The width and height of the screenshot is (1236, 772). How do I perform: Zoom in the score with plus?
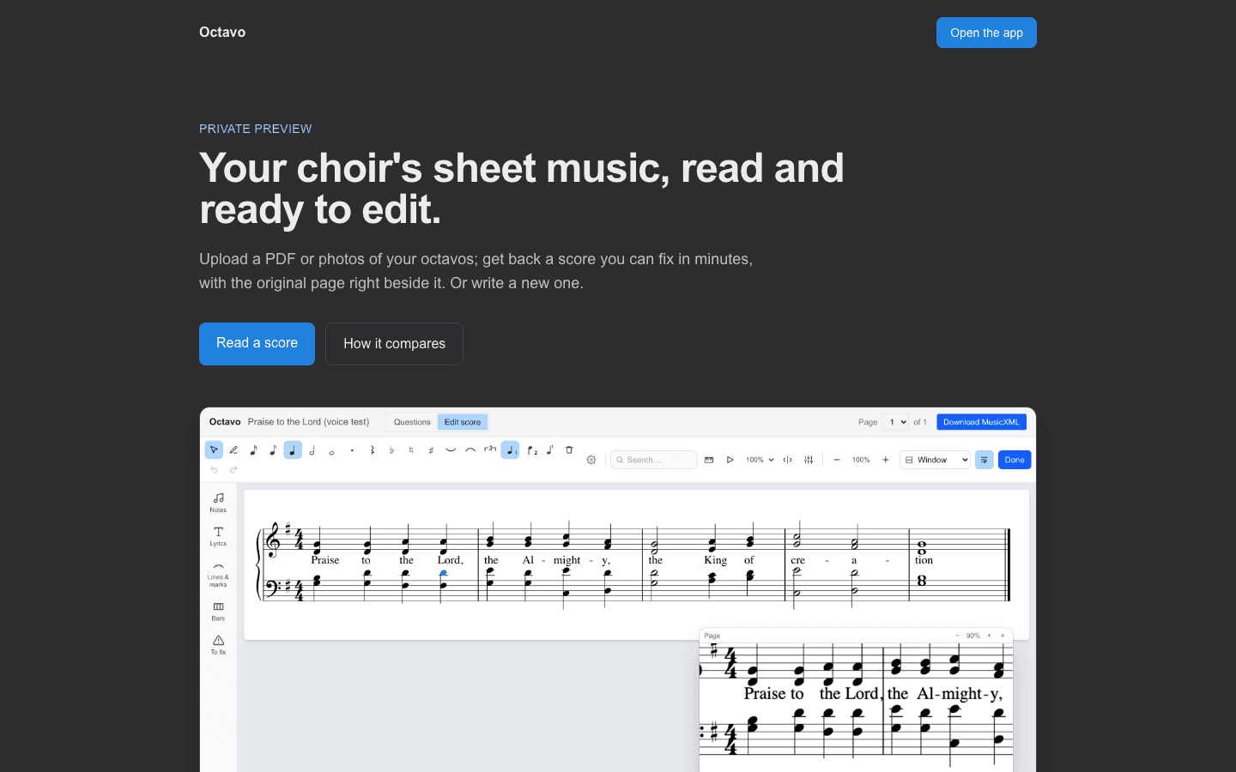tap(886, 460)
